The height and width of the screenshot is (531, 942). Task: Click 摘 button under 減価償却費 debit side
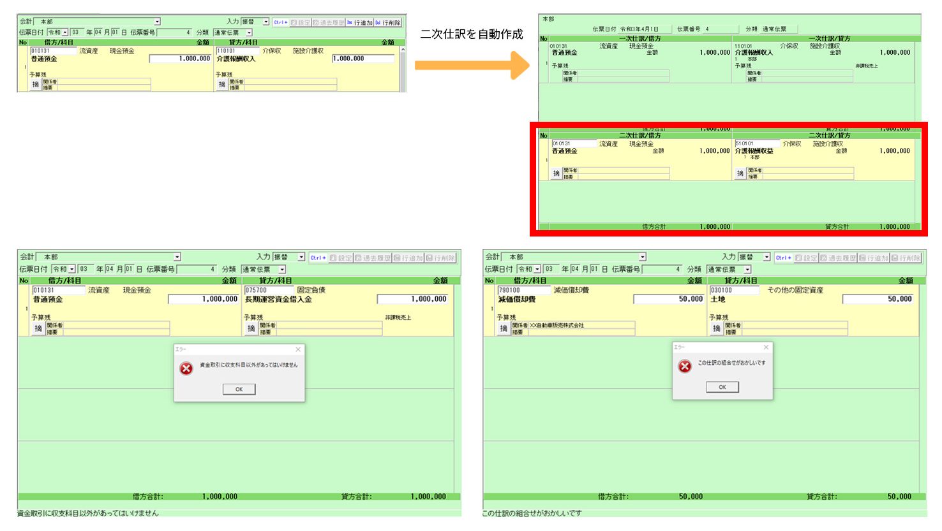click(504, 328)
